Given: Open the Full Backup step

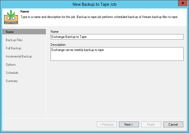Looking at the screenshot, I should click(x=13, y=48).
